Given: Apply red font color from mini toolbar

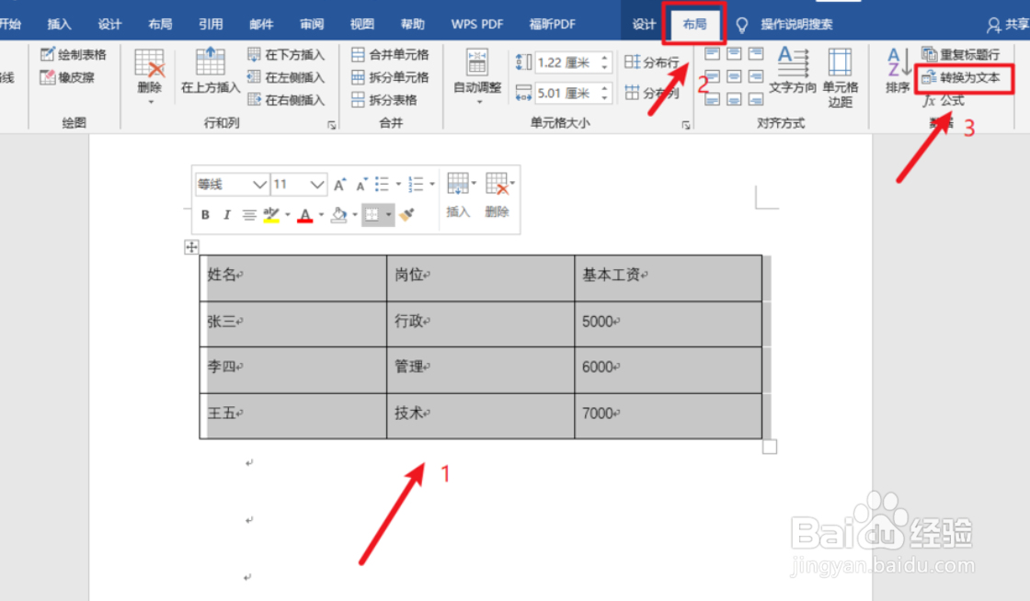Looking at the screenshot, I should pyautogui.click(x=306, y=215).
